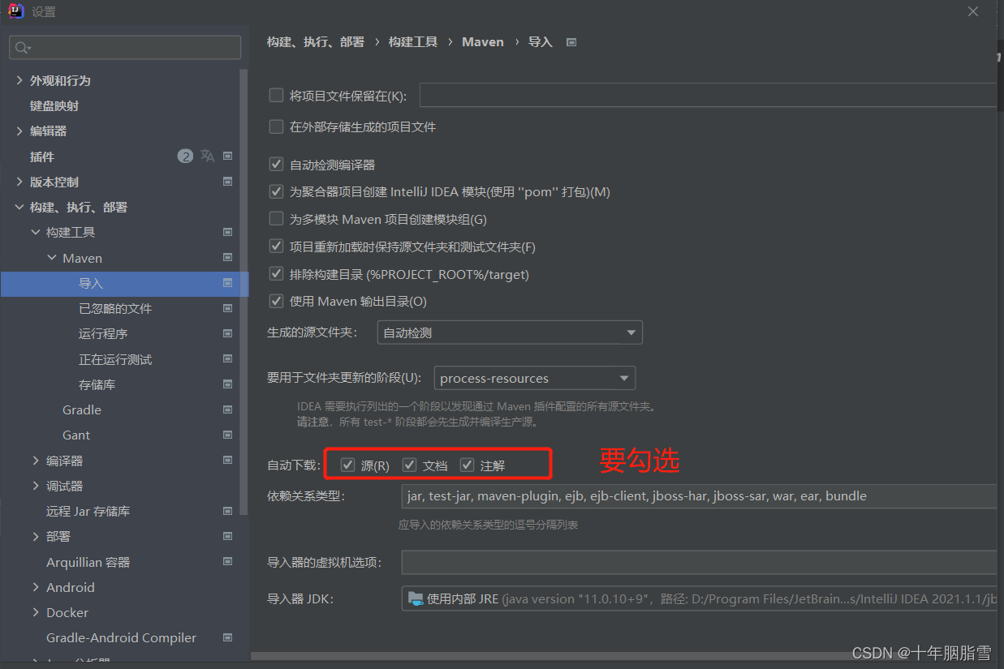Click the plugin updates badge showing 2

click(186, 156)
